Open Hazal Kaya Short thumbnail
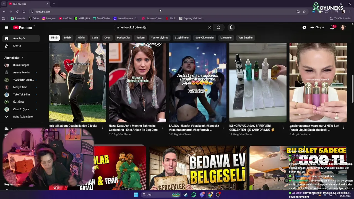The image size is (354, 199). pos(137,82)
